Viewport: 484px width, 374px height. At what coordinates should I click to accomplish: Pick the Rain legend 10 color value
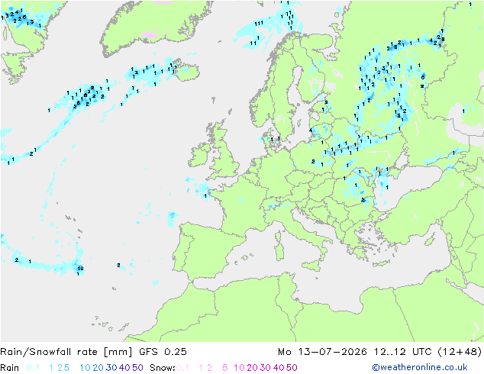[86, 368]
